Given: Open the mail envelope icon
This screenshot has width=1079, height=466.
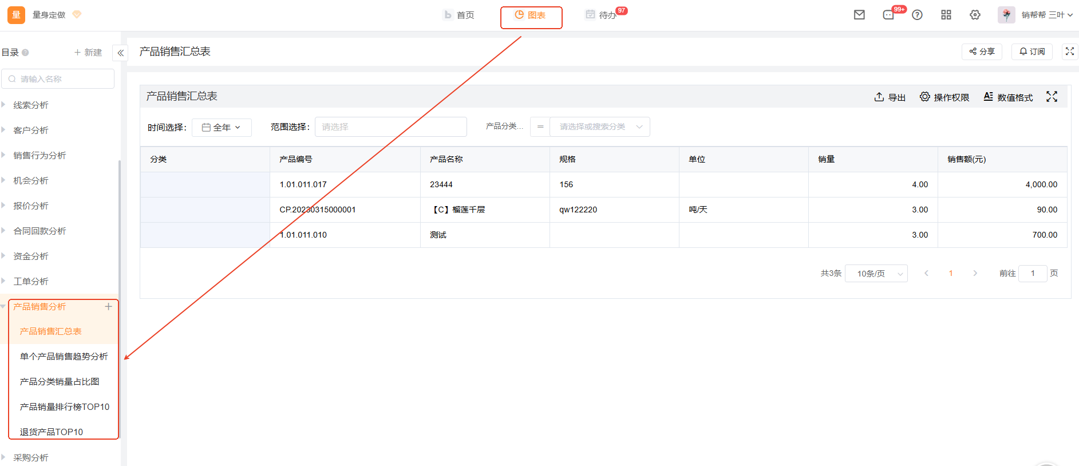Looking at the screenshot, I should 859,15.
